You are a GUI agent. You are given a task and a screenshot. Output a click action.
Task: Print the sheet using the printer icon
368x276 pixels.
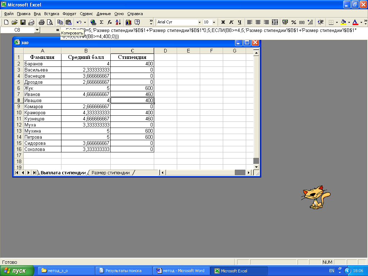(x=42, y=22)
